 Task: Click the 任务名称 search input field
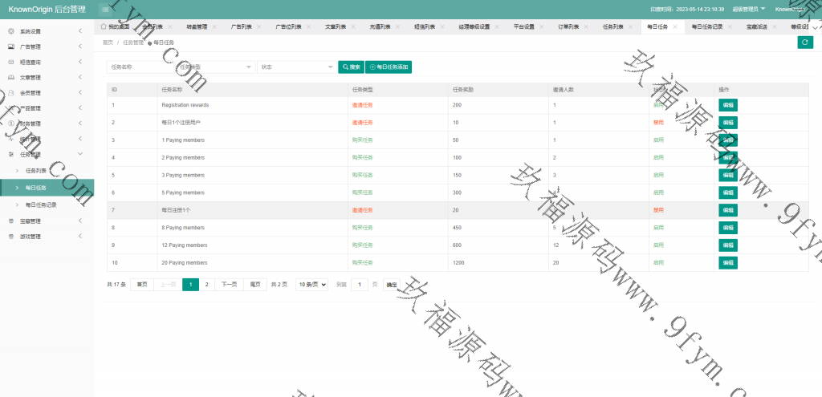(141, 67)
